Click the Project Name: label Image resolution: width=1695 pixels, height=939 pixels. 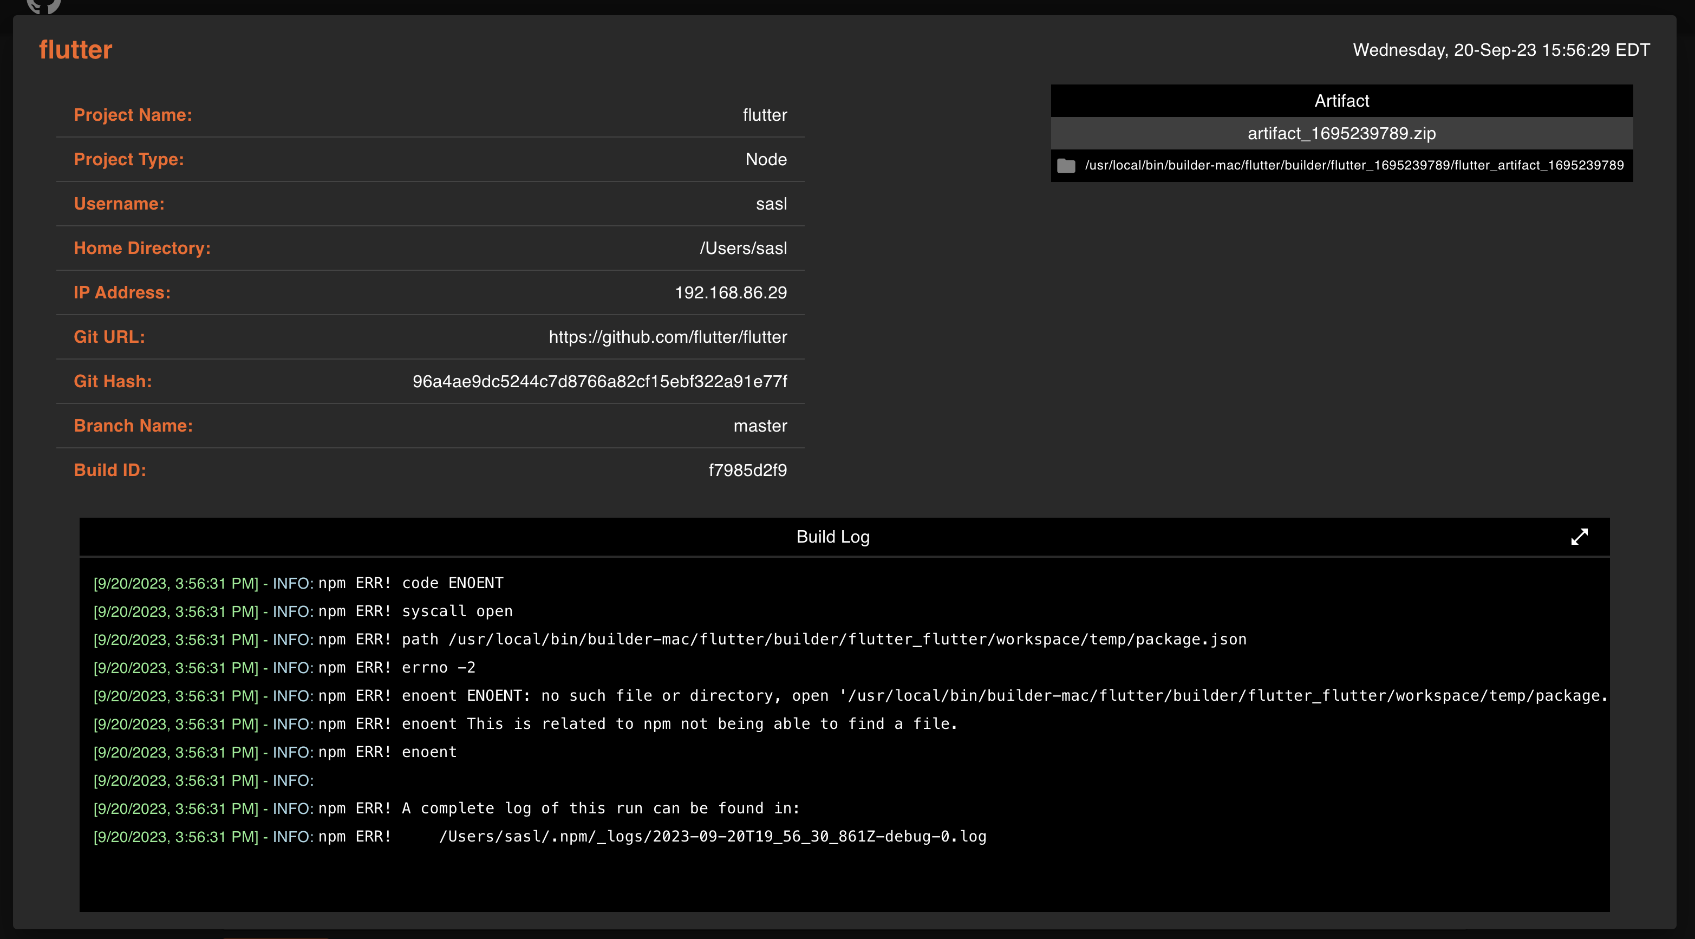coord(133,115)
